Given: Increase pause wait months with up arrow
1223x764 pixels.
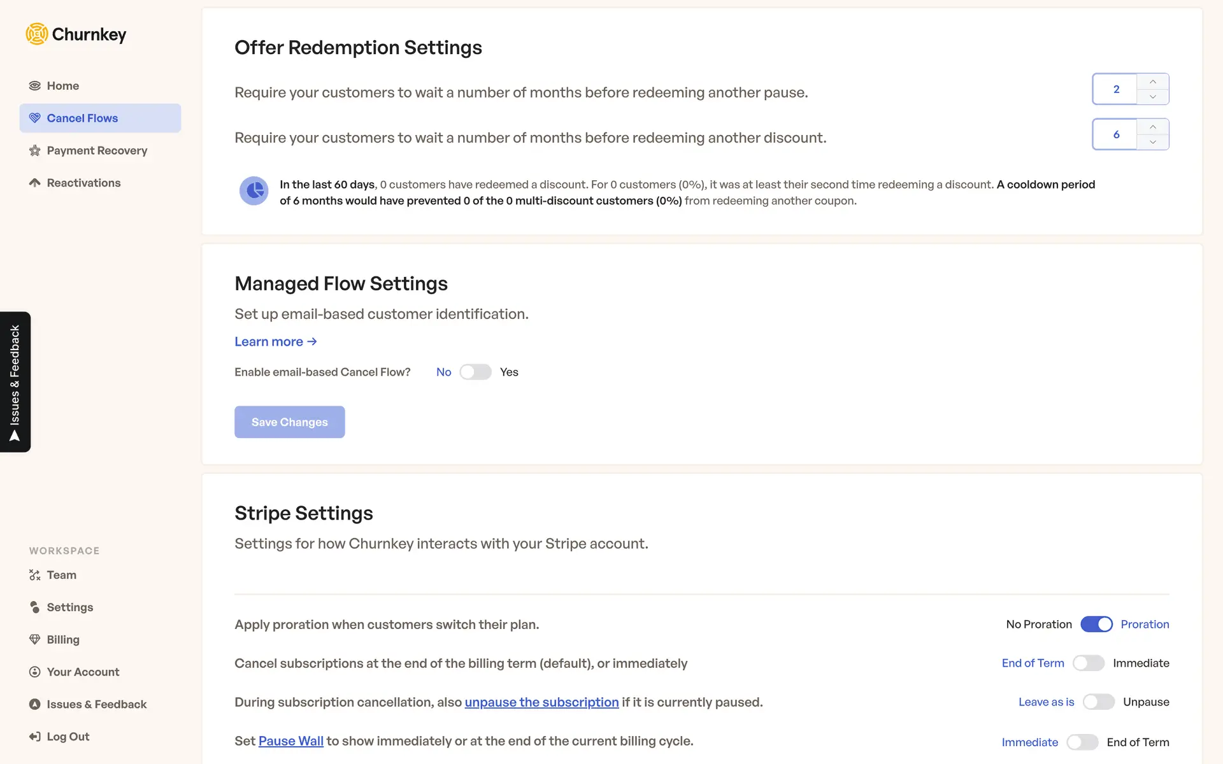Looking at the screenshot, I should click(x=1152, y=81).
